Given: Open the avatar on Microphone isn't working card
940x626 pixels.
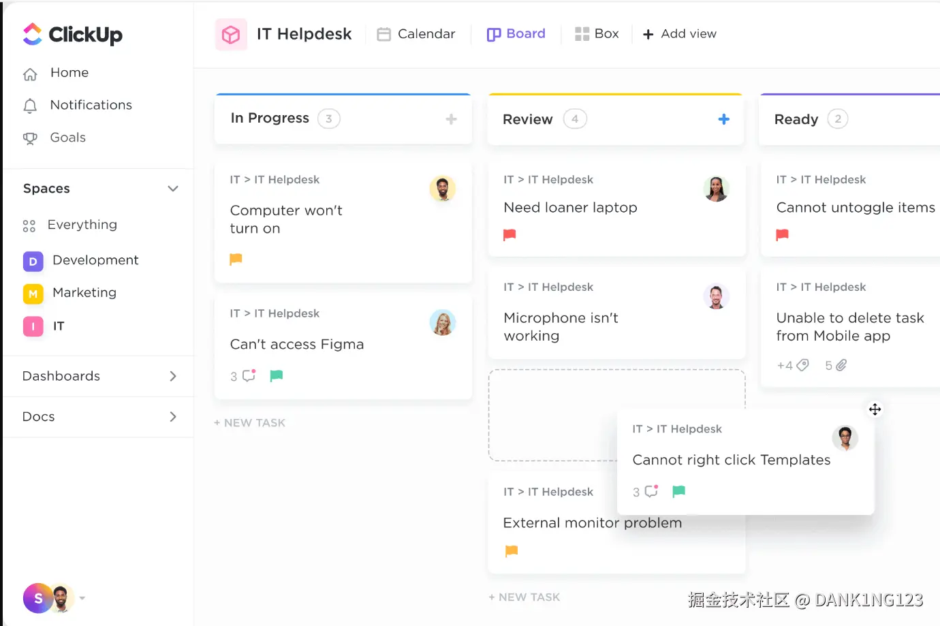Looking at the screenshot, I should [x=716, y=296].
